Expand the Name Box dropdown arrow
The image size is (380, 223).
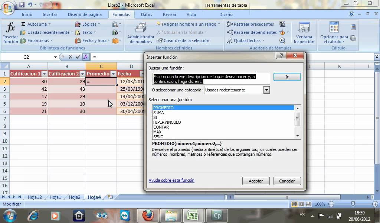click(55, 57)
